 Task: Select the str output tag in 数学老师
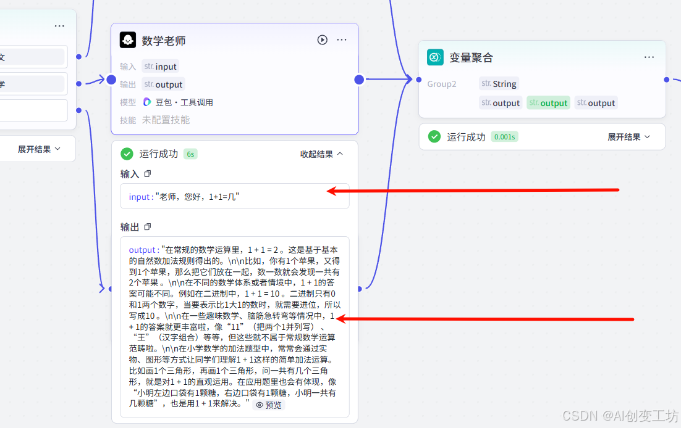pos(163,84)
